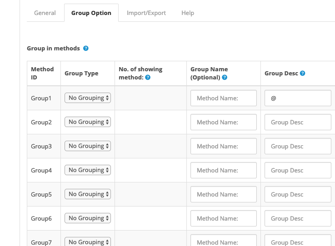Focus Group6 Group Desc input field

point(298,218)
